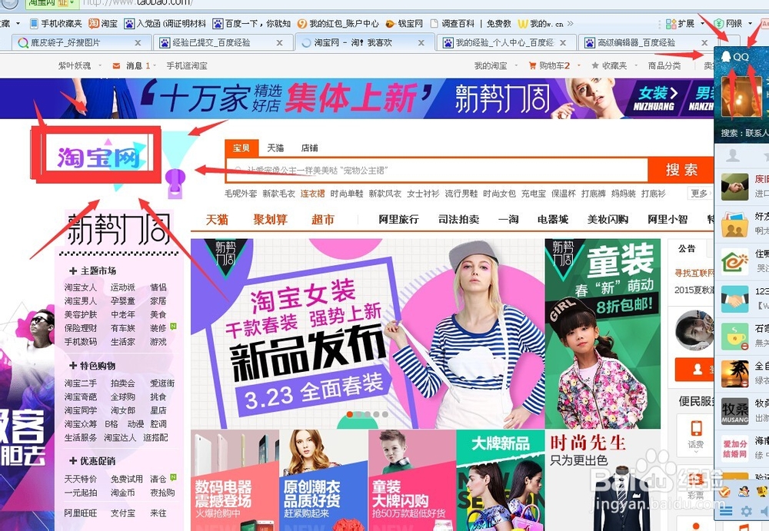Open the 聚划算 navigation link
769x531 pixels.
(x=270, y=219)
